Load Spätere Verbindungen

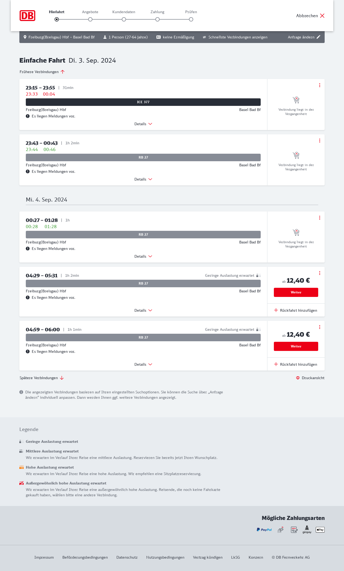tap(42, 378)
